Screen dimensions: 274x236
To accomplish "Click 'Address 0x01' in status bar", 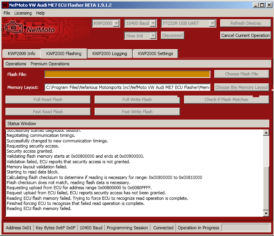I will pos(18,228).
